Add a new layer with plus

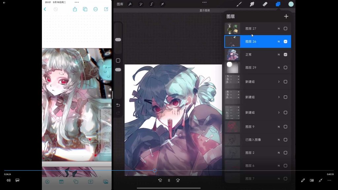(286, 16)
